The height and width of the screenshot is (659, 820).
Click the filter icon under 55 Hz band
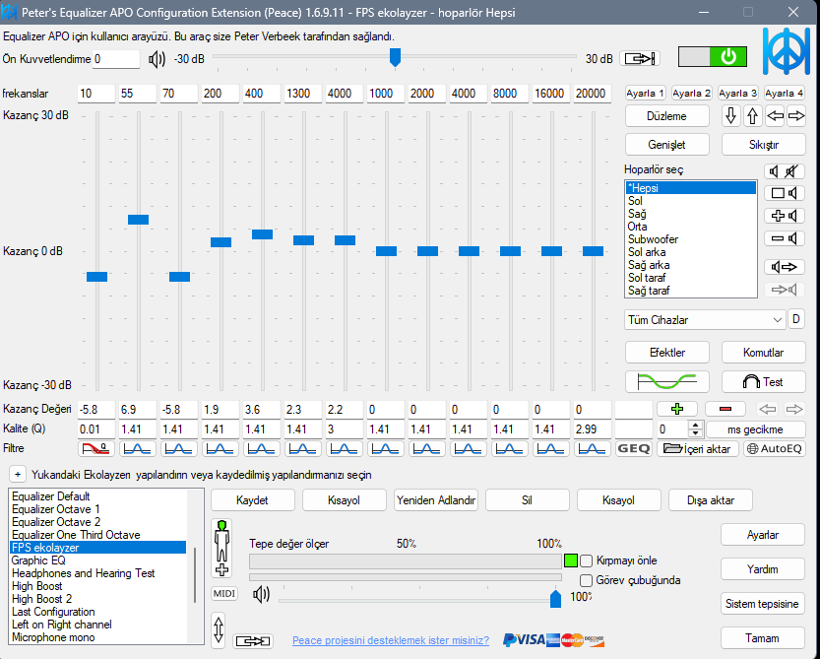tap(138, 448)
